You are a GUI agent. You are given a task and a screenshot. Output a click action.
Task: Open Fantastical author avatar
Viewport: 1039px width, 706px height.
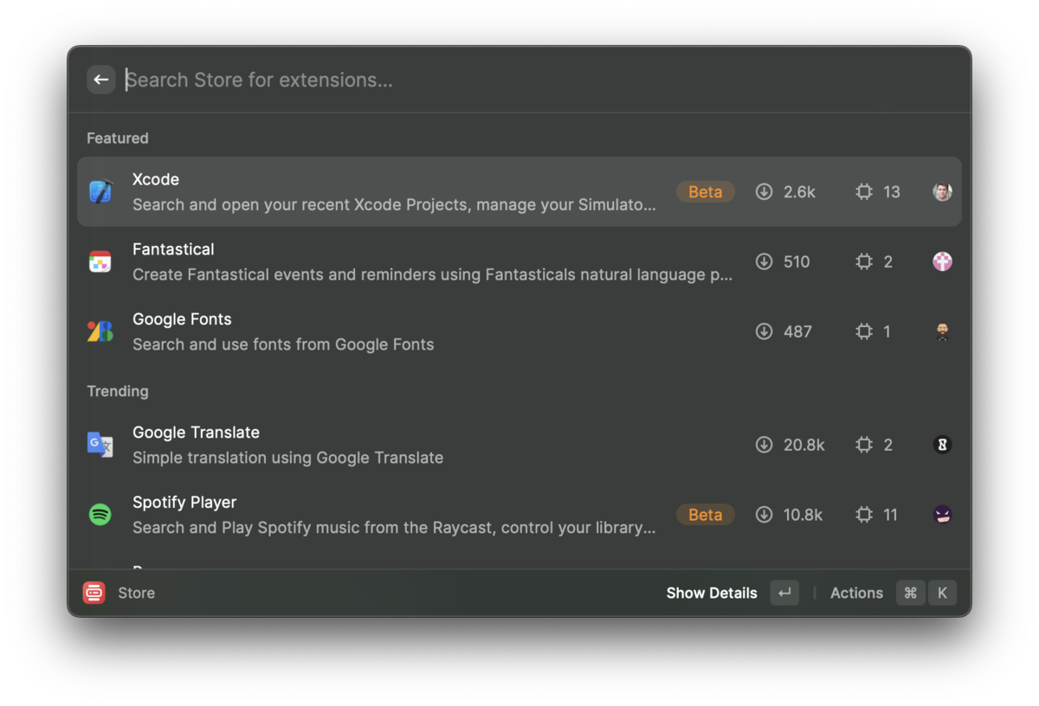click(942, 261)
